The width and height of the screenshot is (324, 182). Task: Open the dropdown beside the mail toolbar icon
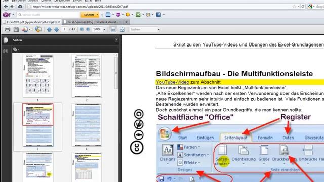click(x=113, y=15)
